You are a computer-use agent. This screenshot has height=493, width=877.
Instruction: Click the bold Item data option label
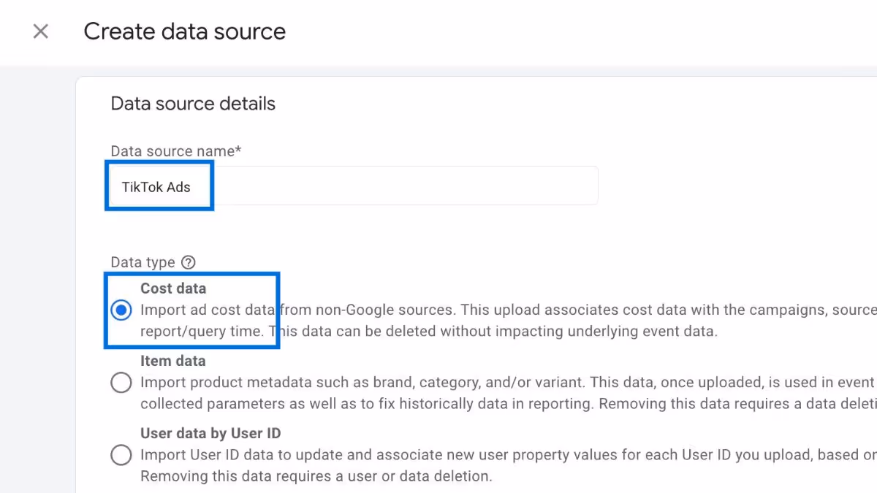click(x=172, y=361)
